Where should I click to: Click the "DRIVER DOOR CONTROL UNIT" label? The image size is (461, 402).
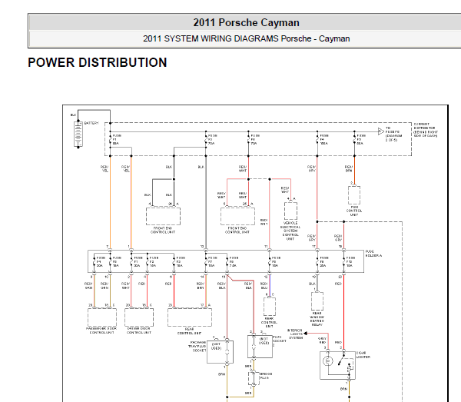click(x=139, y=331)
